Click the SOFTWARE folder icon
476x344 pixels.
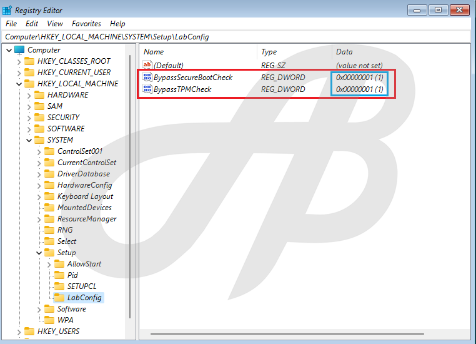39,129
